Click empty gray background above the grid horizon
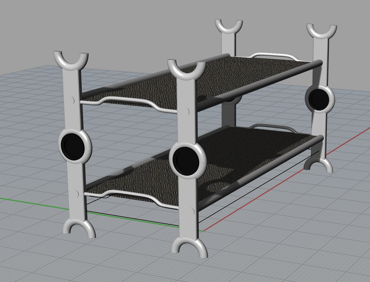Image resolution: width=370 pixels, height=282 pixels. [115, 29]
